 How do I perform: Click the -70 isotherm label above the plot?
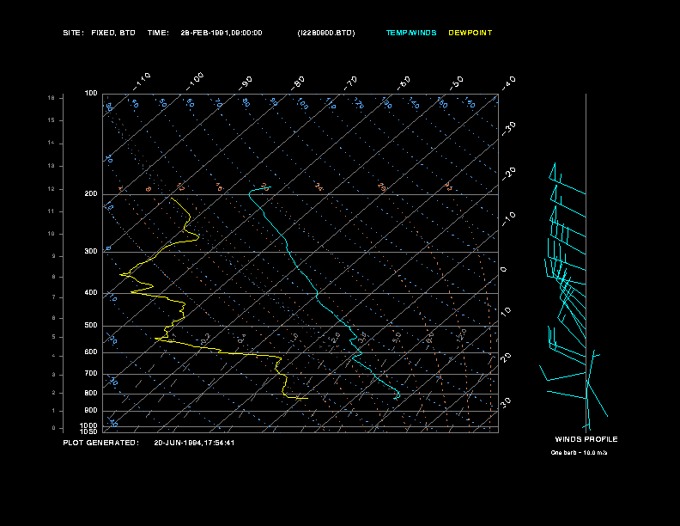click(x=351, y=83)
